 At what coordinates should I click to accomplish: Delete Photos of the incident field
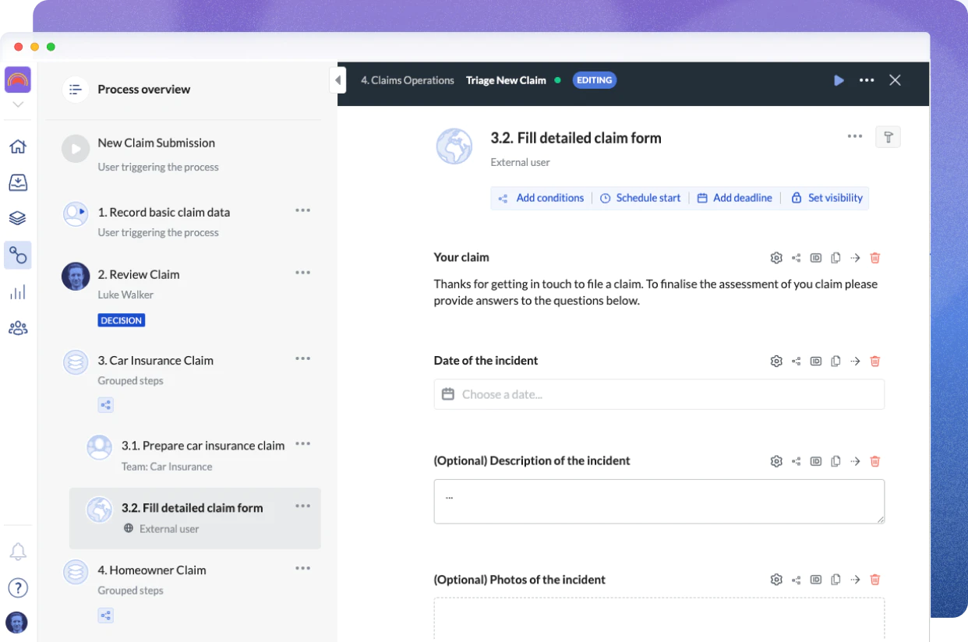(x=875, y=580)
